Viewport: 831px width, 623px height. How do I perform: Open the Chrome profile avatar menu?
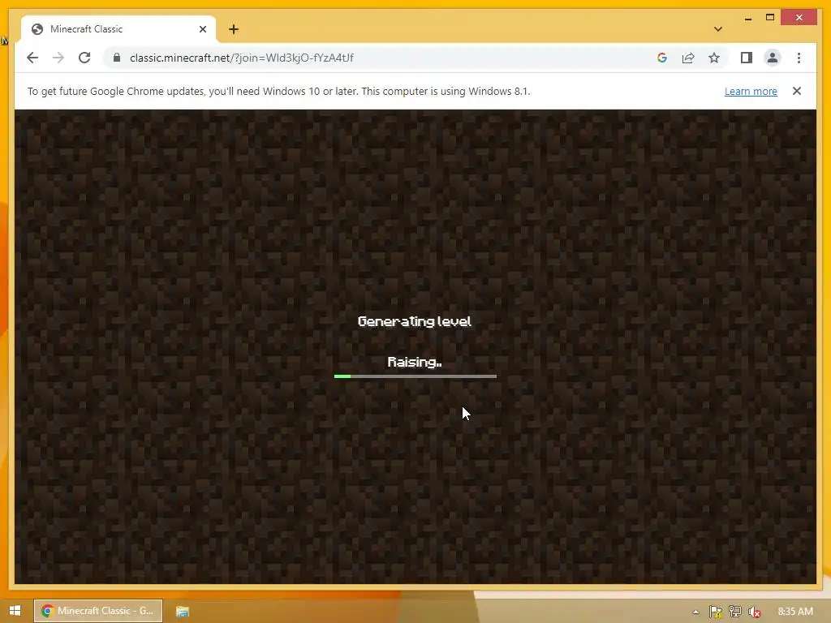pos(773,58)
